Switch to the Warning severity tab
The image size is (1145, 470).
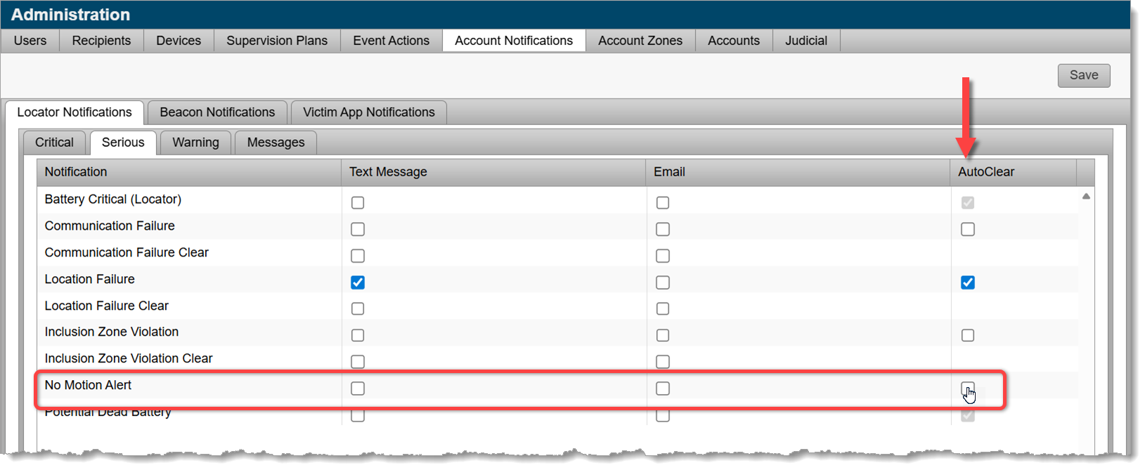(195, 143)
